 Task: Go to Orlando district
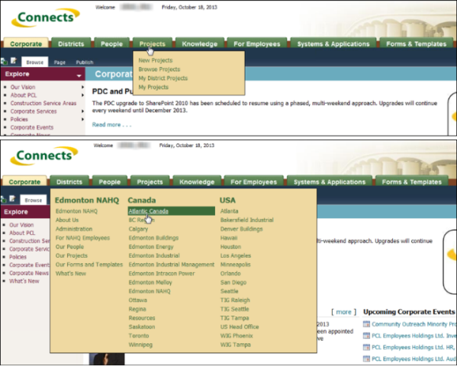[x=230, y=273]
